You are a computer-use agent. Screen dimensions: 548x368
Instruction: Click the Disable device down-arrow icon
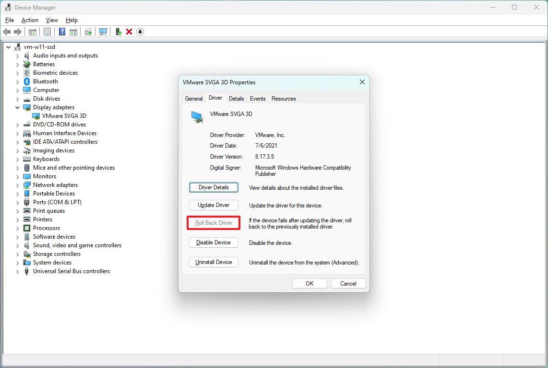click(x=140, y=32)
